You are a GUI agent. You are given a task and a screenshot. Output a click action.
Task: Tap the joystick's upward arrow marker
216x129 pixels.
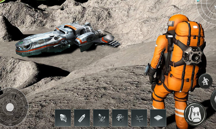(11, 90)
